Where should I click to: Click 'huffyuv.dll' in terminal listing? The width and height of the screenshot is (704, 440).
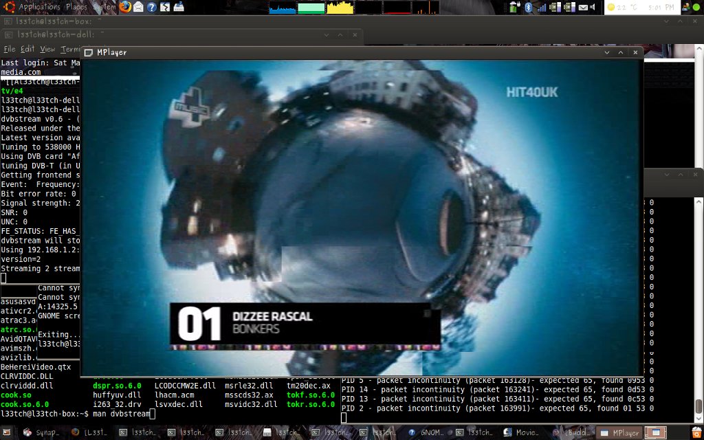coord(117,395)
